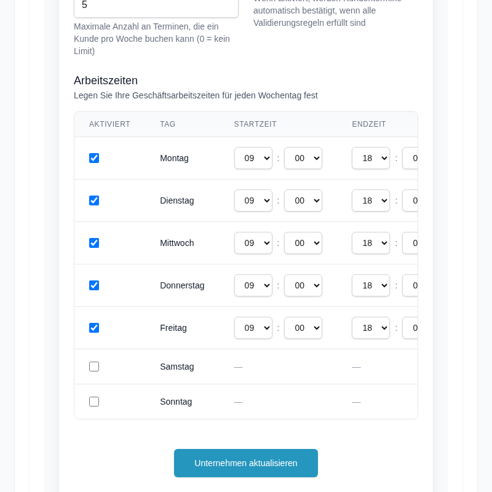The image size is (492, 492).
Task: Open Montag start hour dropdown
Action: coord(253,158)
